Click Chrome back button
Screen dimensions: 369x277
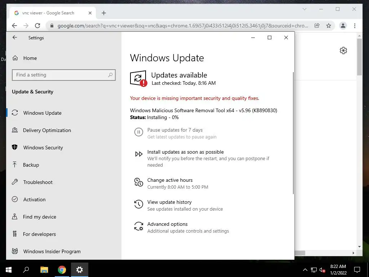14,26
